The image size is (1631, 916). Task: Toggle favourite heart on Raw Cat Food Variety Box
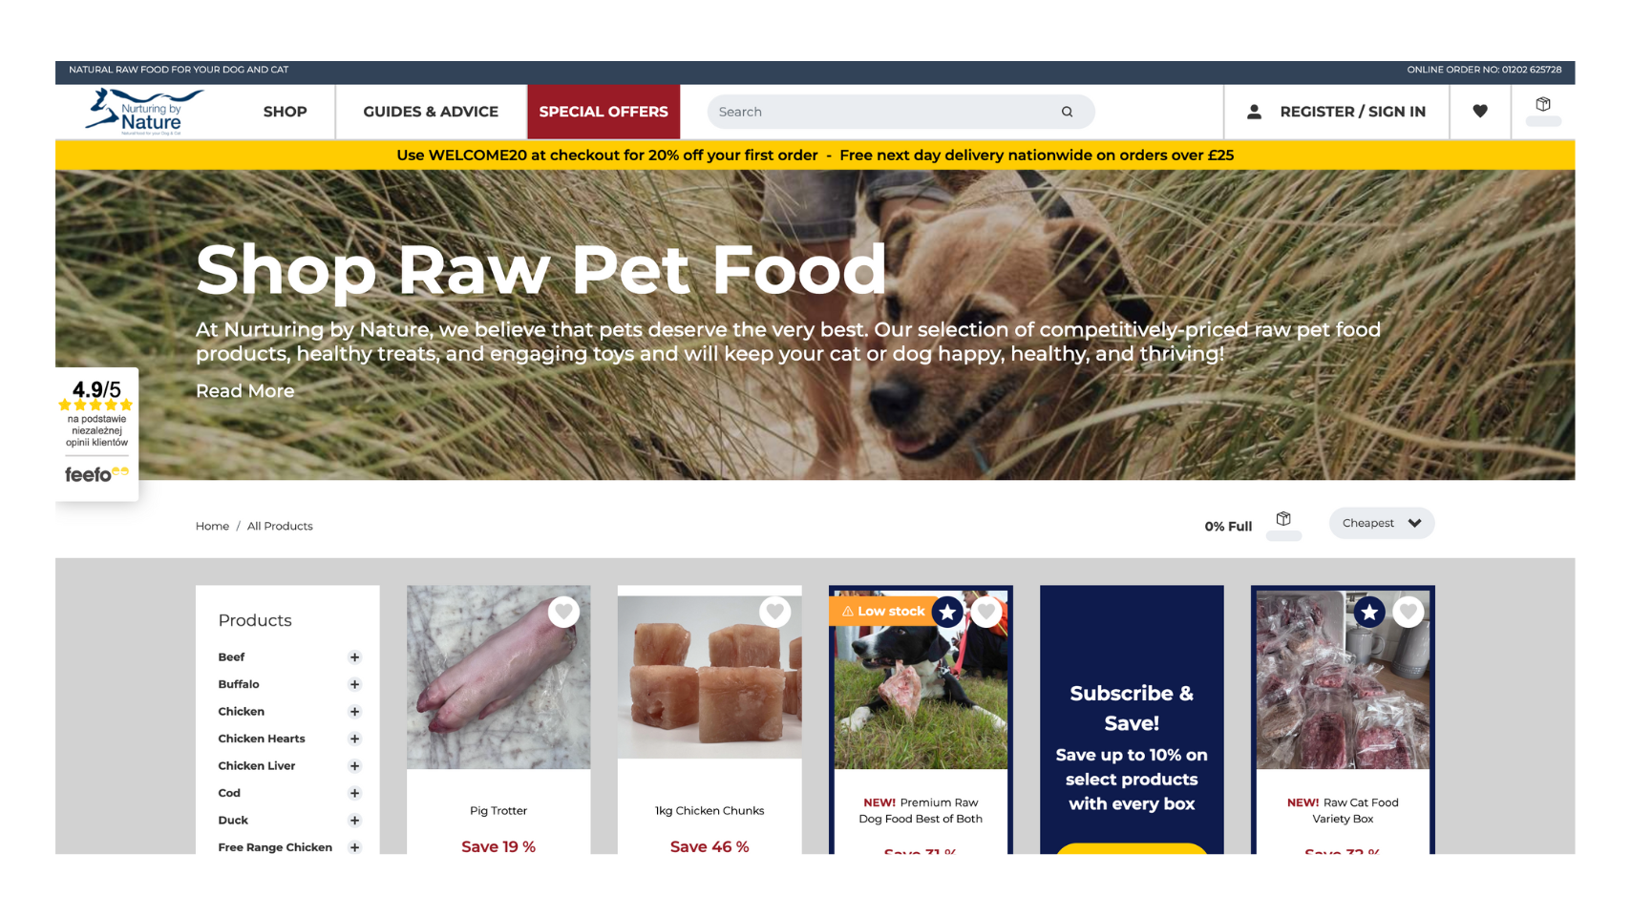click(1409, 612)
